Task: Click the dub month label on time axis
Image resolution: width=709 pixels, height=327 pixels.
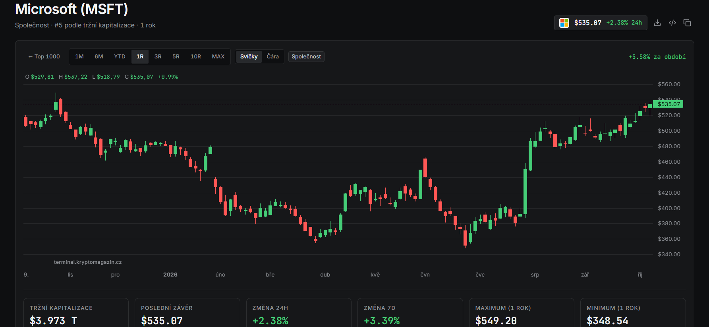Action: (x=325, y=275)
